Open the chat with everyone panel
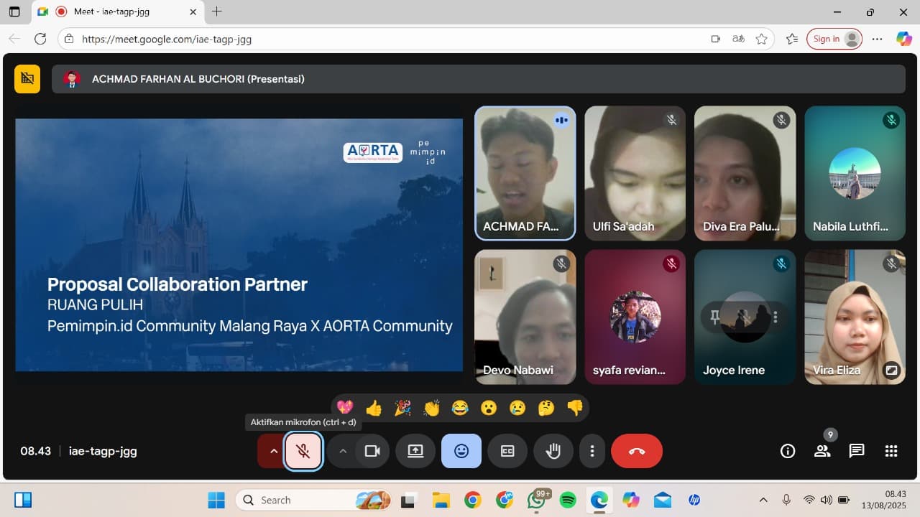Screen dimensions: 920x517 click(x=857, y=451)
